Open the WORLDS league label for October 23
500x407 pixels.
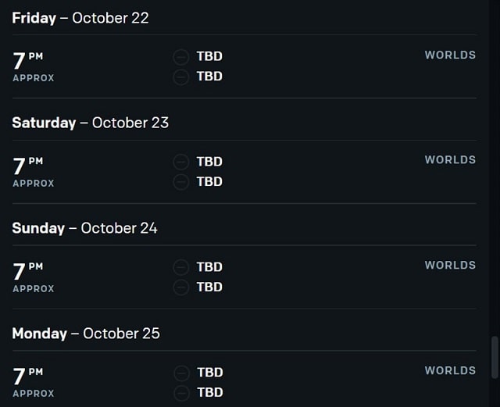(x=450, y=160)
